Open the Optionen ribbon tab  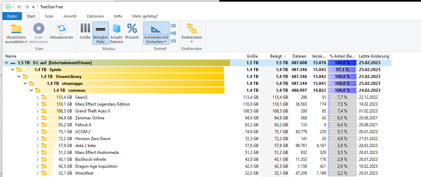click(x=95, y=16)
